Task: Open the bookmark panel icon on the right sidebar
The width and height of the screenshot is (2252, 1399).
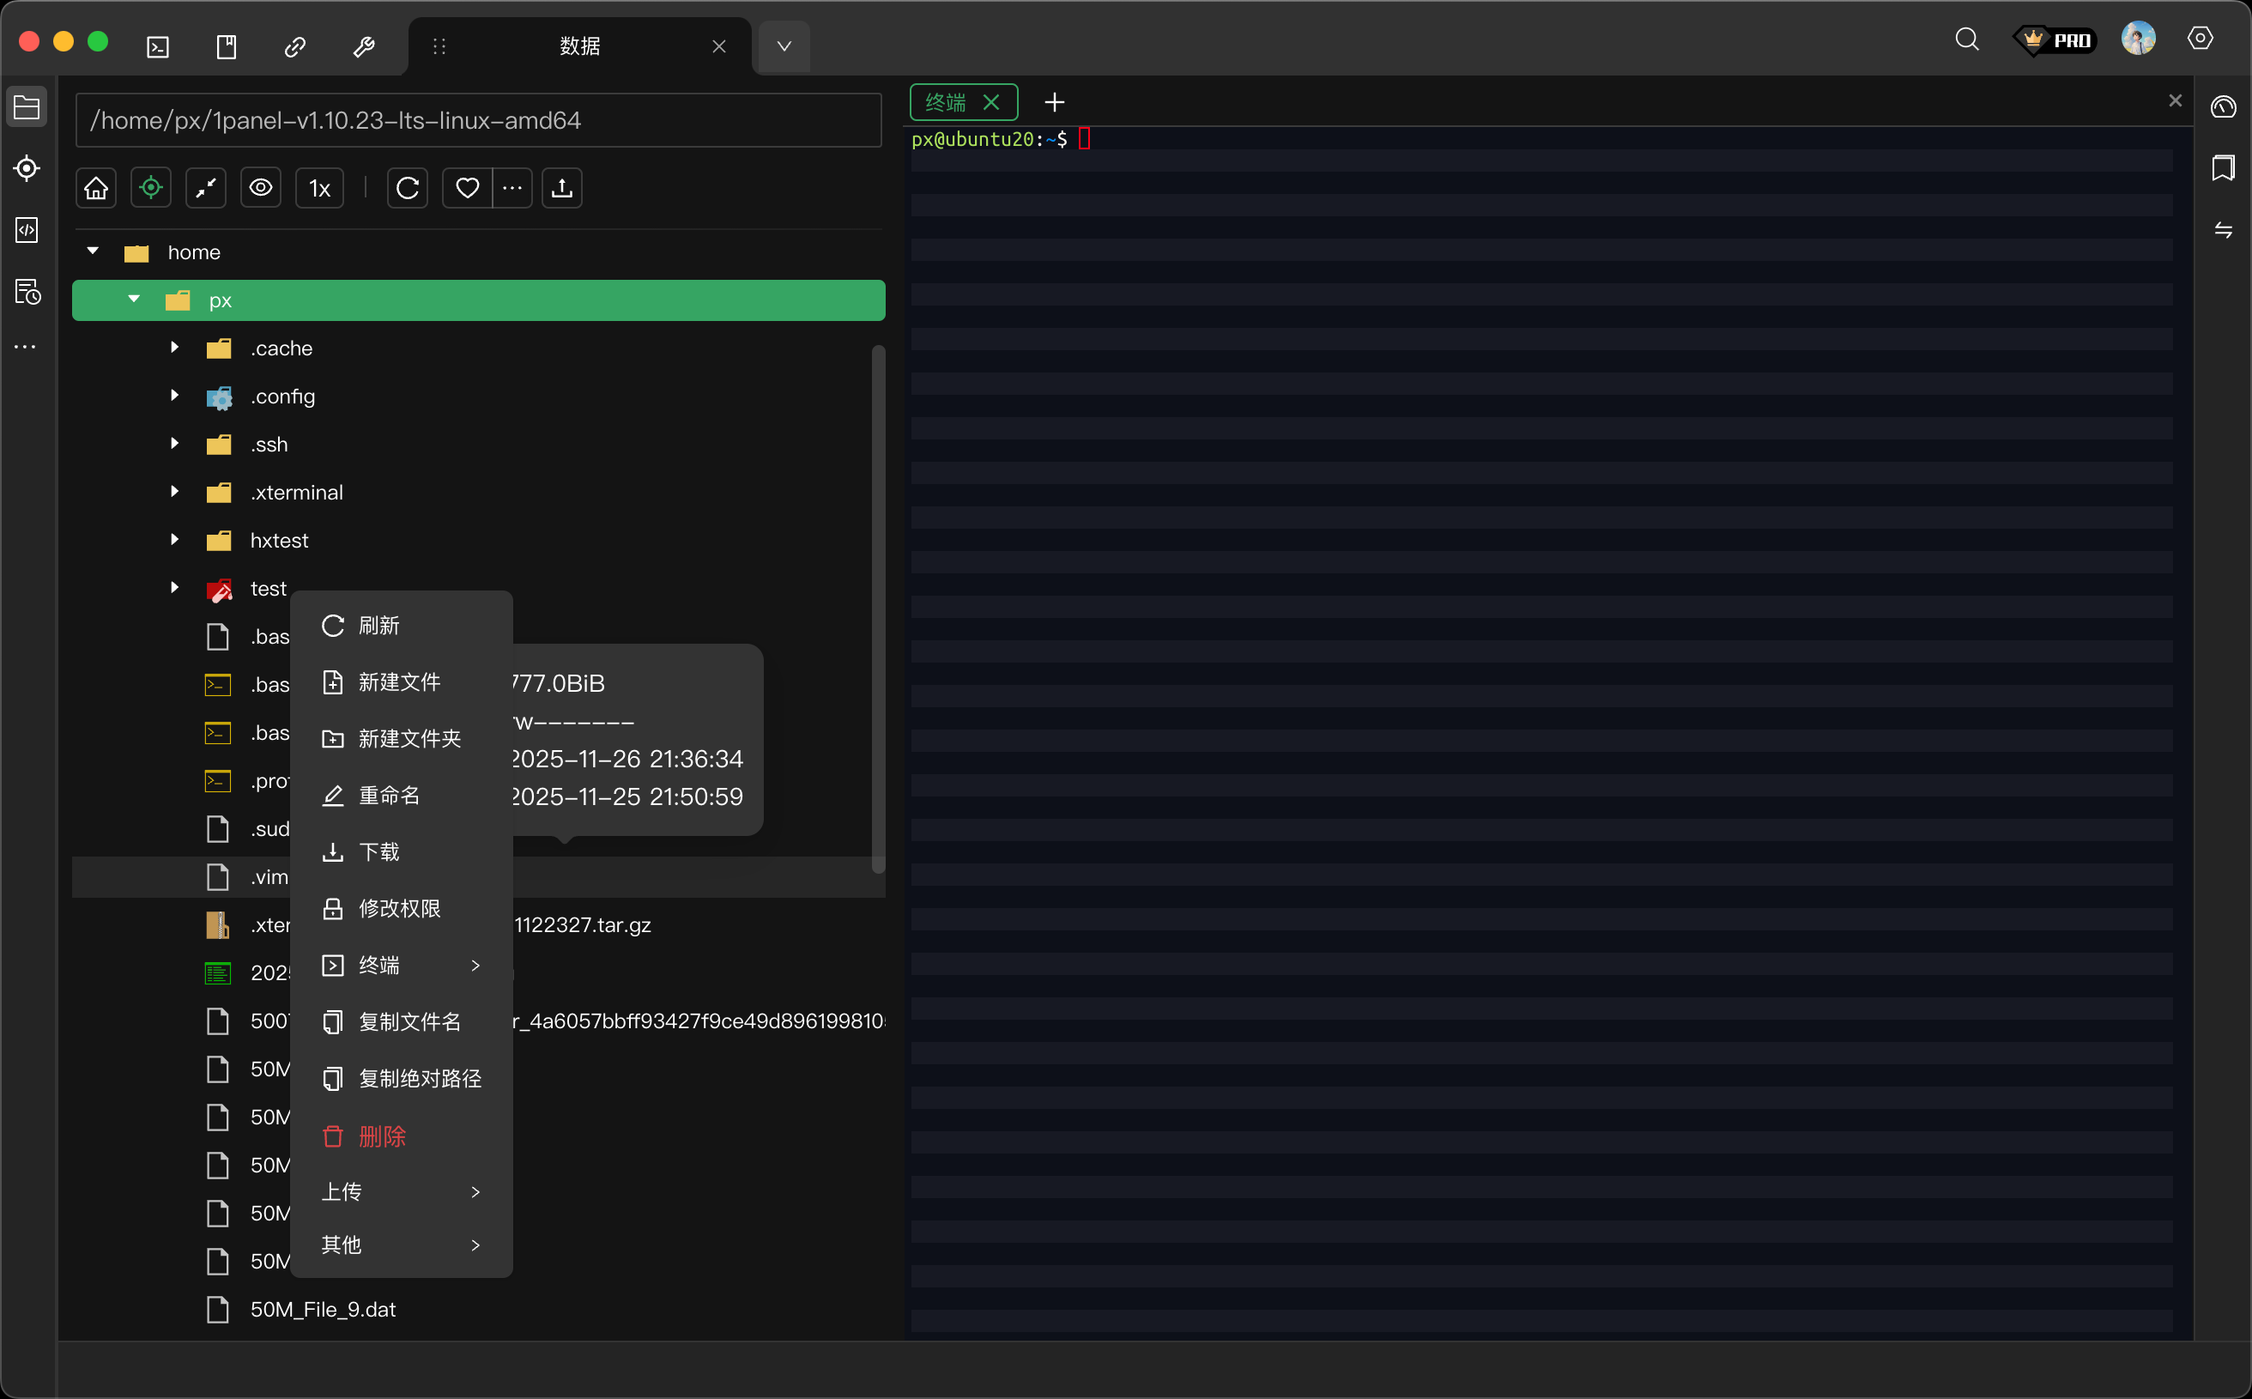Action: (x=2223, y=167)
